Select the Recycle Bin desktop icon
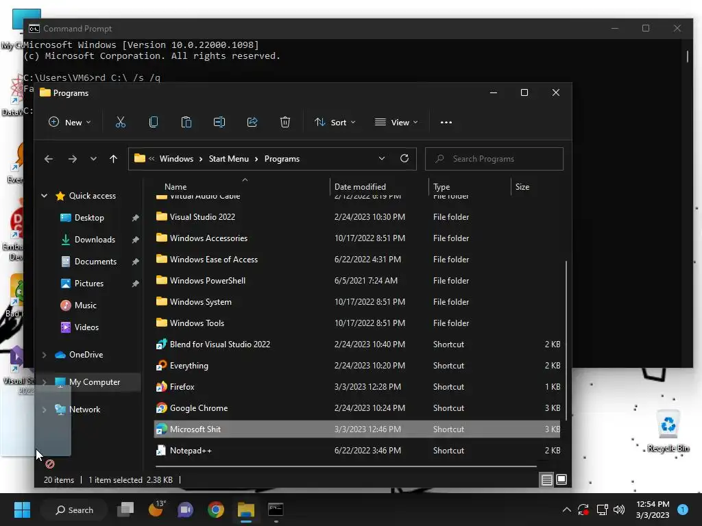This screenshot has width=702, height=526. pyautogui.click(x=668, y=431)
